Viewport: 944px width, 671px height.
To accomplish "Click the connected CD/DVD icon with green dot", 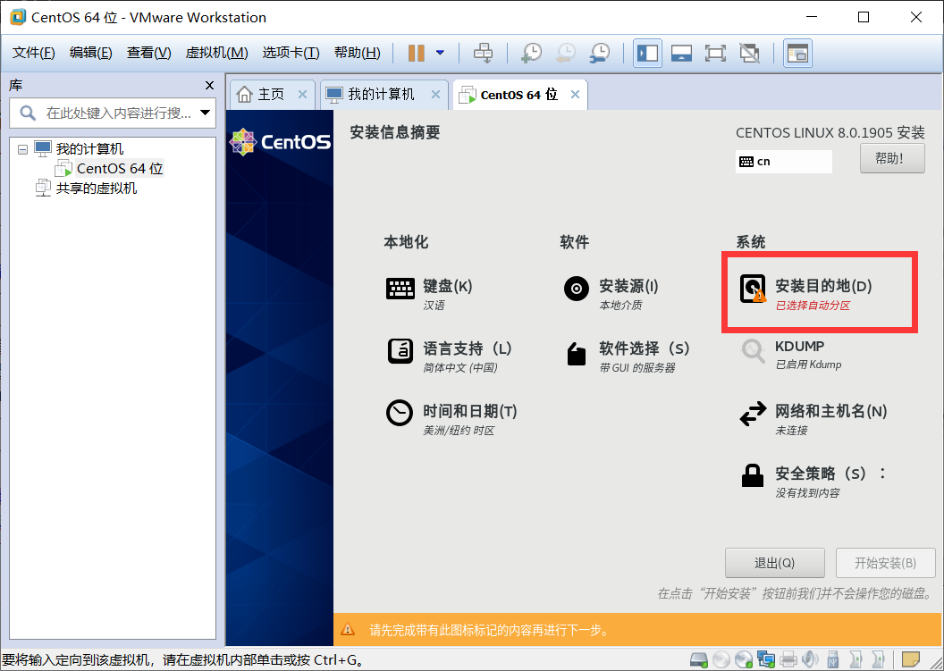I will pos(744,660).
